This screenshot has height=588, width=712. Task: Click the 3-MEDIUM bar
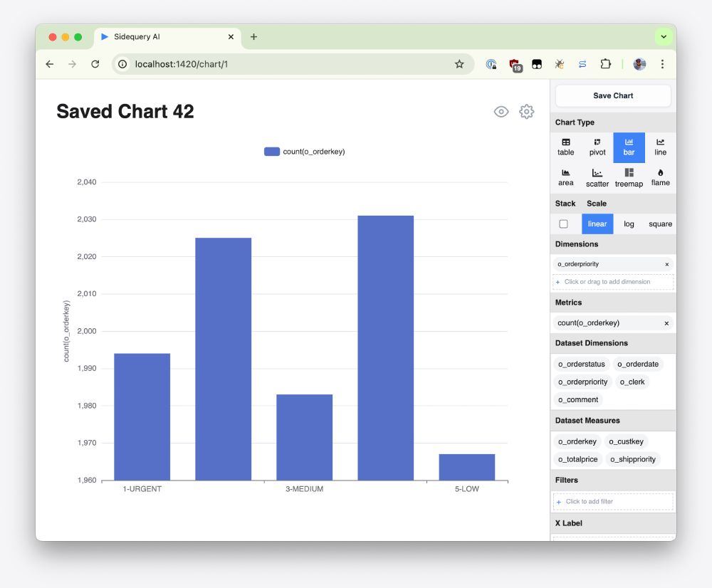click(304, 437)
